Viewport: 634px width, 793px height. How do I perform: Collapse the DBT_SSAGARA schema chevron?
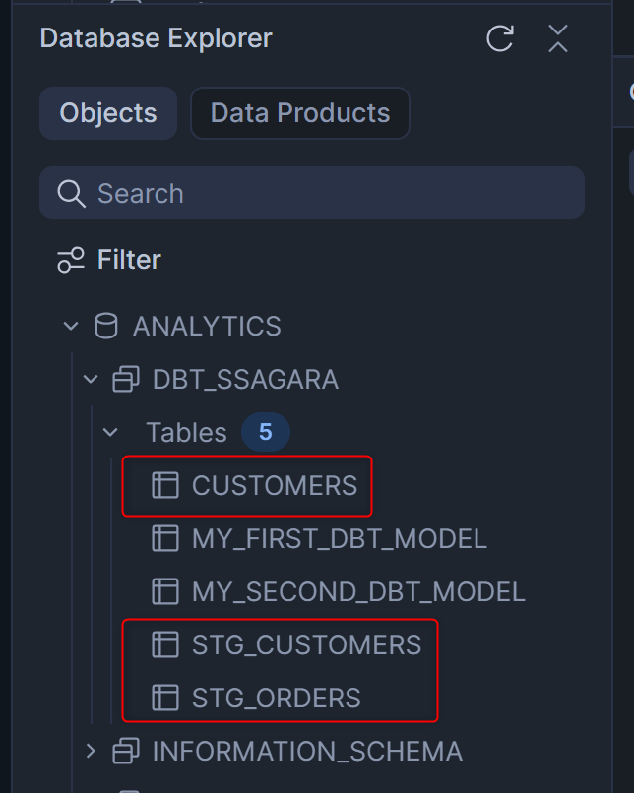point(91,379)
